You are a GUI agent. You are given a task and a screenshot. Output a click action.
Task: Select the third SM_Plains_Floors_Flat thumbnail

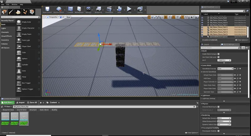coord(24,118)
